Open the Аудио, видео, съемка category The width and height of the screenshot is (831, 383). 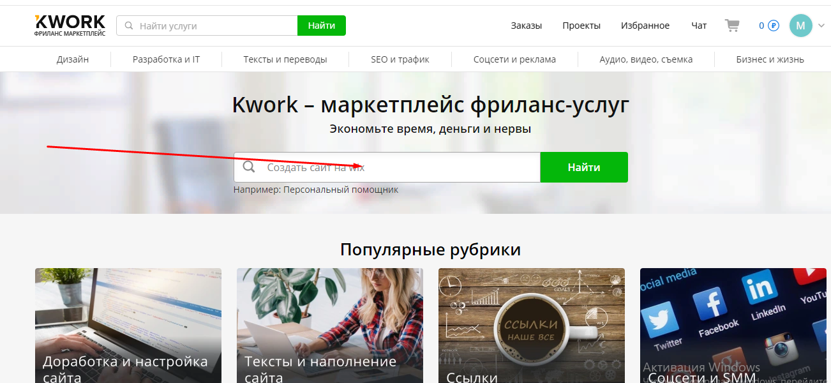(646, 59)
